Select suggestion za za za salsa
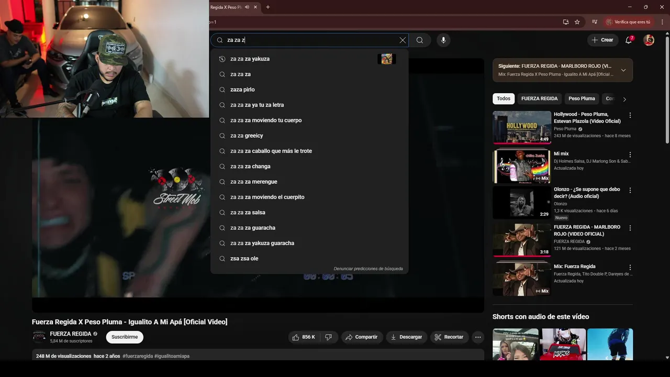This screenshot has width=670, height=377. point(309,213)
